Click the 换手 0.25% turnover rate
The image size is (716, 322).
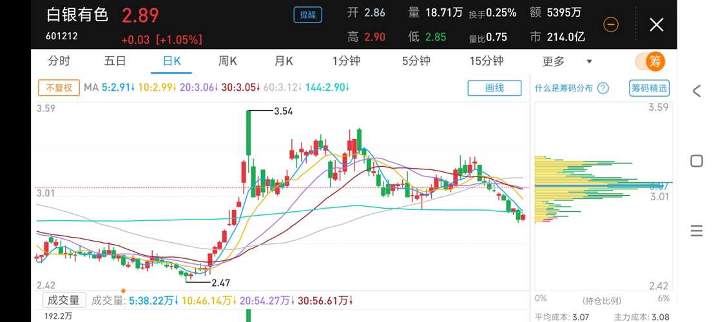point(492,14)
